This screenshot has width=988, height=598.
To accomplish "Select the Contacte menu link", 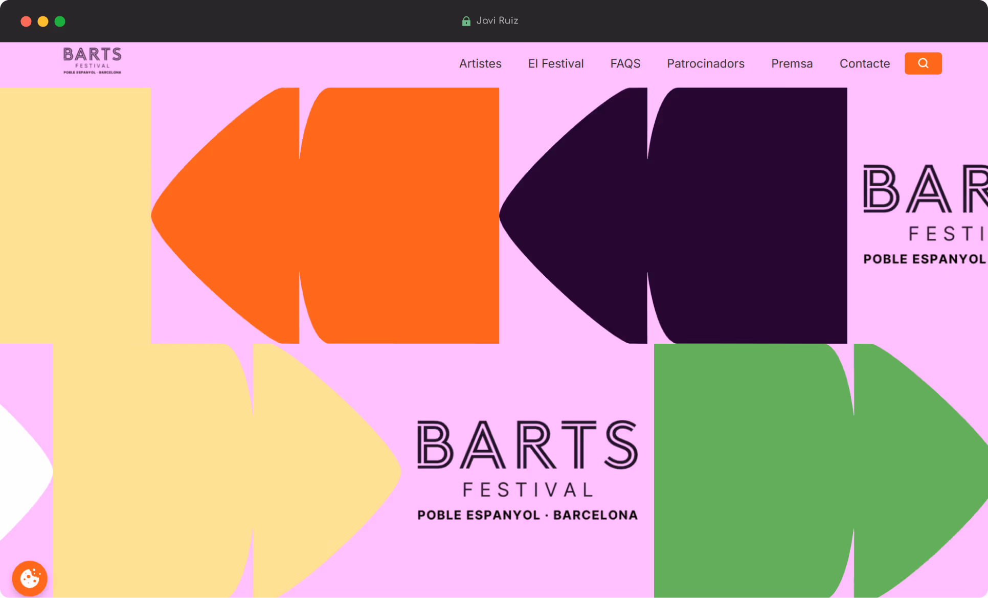I will tap(864, 63).
